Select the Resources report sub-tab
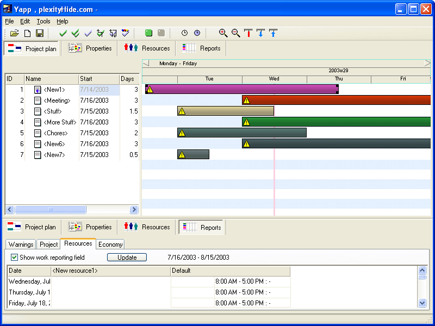Screen dimensions: 435x326 coord(78,243)
